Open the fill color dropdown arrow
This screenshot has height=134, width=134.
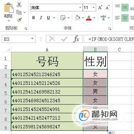click(x=83, y=18)
